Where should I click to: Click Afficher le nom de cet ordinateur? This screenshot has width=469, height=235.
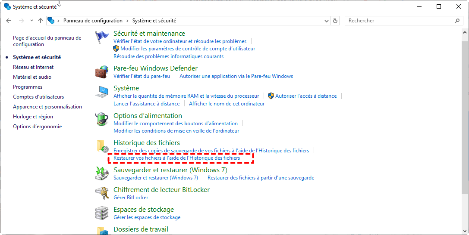pyautogui.click(x=227, y=104)
